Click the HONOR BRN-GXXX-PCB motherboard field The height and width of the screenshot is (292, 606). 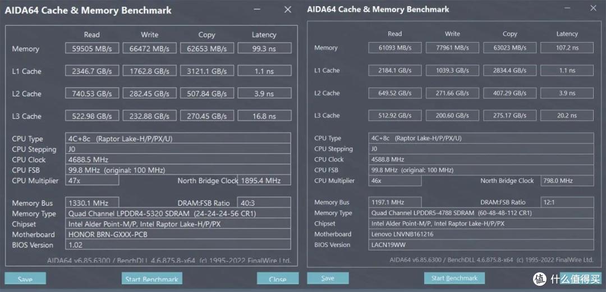(178, 234)
